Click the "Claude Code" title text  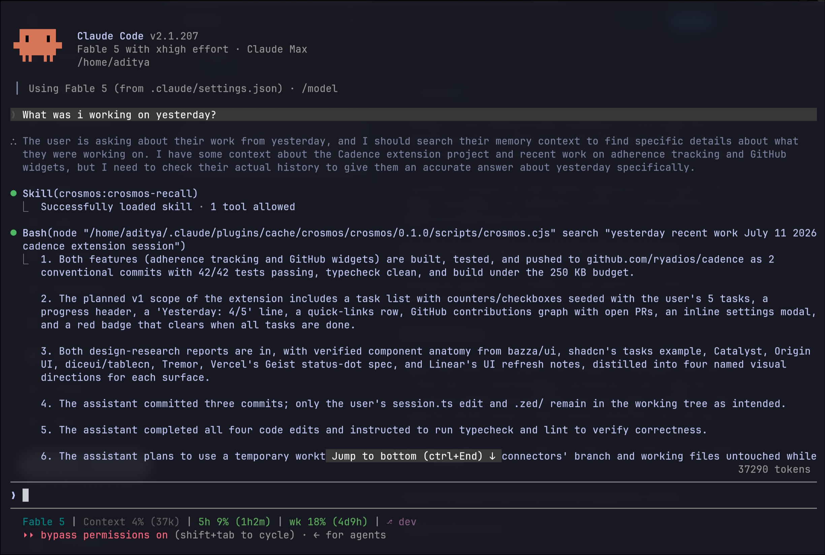click(x=110, y=36)
